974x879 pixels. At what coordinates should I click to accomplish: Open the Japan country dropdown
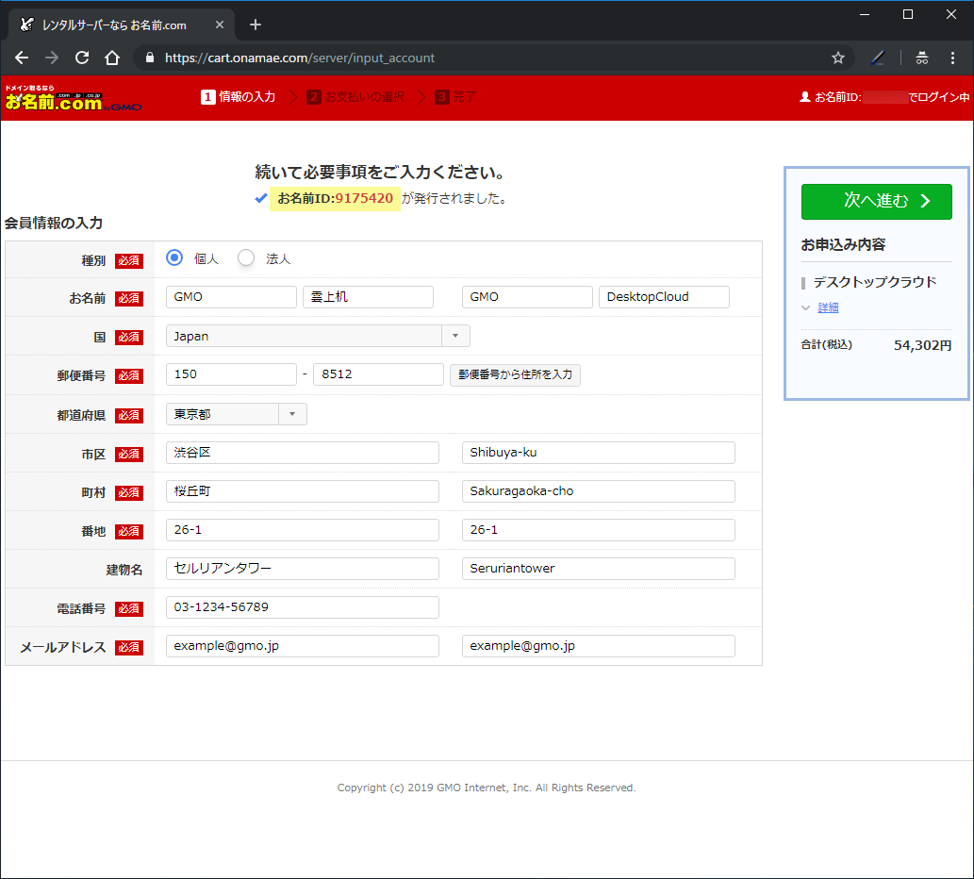click(x=318, y=336)
